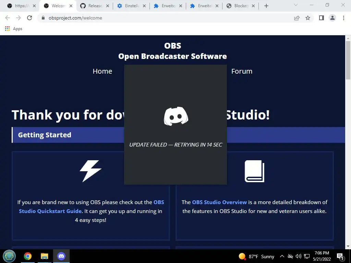Image resolution: width=351 pixels, height=263 pixels.
Task: Click the page vertical scrollbar thumb
Action: coord(348,60)
